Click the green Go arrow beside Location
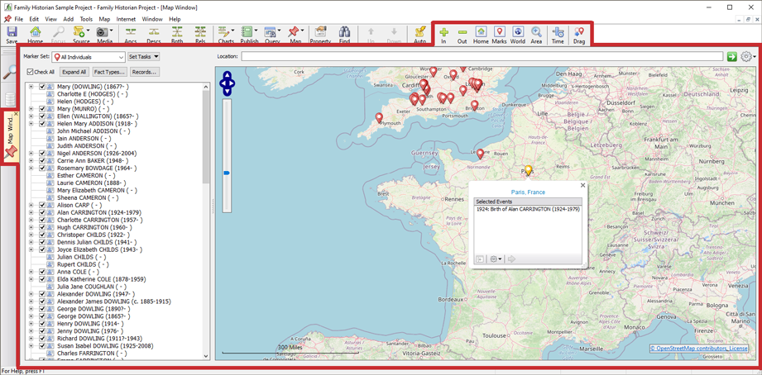Viewport: 762px width, 375px height. pos(731,57)
